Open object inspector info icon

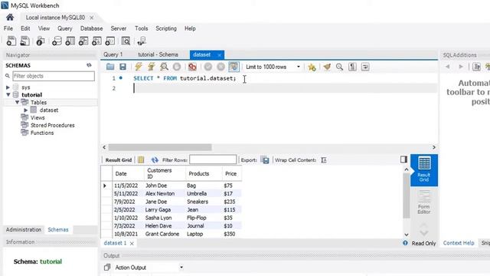click(41, 41)
